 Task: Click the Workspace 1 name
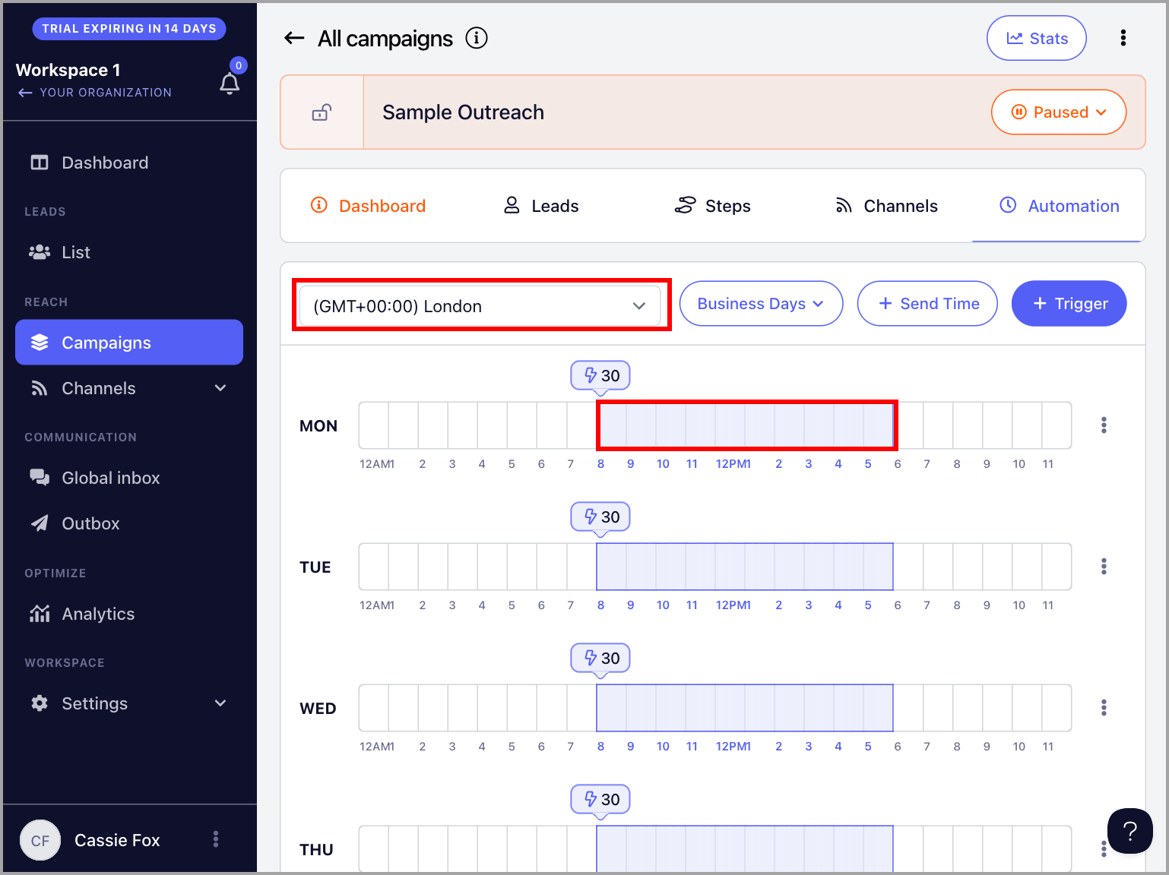coord(68,70)
